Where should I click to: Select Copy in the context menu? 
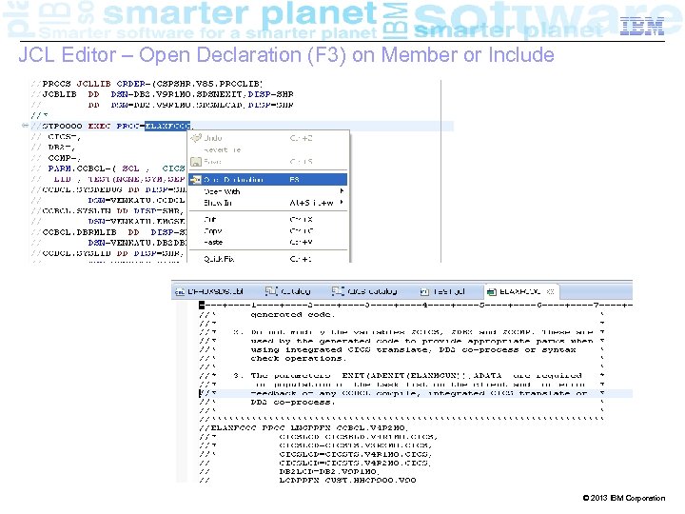pos(267,230)
